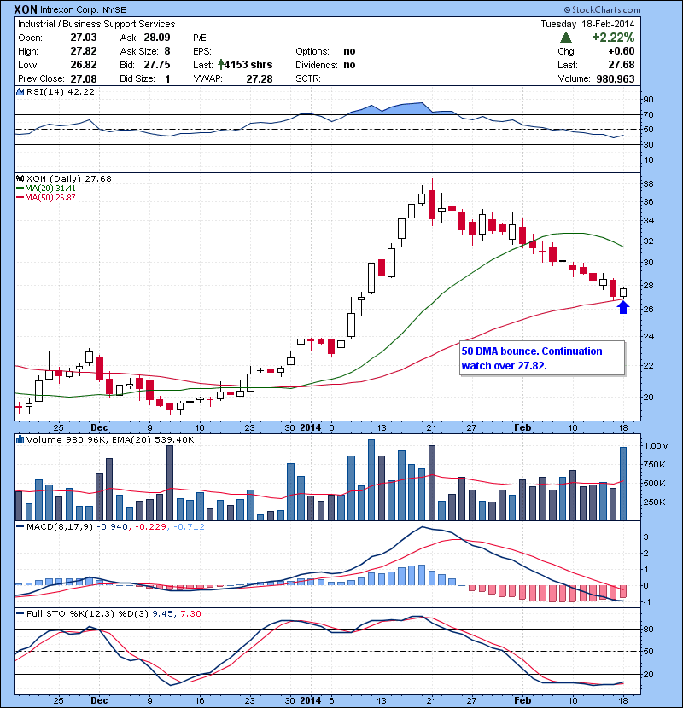The width and height of the screenshot is (683, 708).
Task: Click the Dec label under the price chart
Action: 99,427
